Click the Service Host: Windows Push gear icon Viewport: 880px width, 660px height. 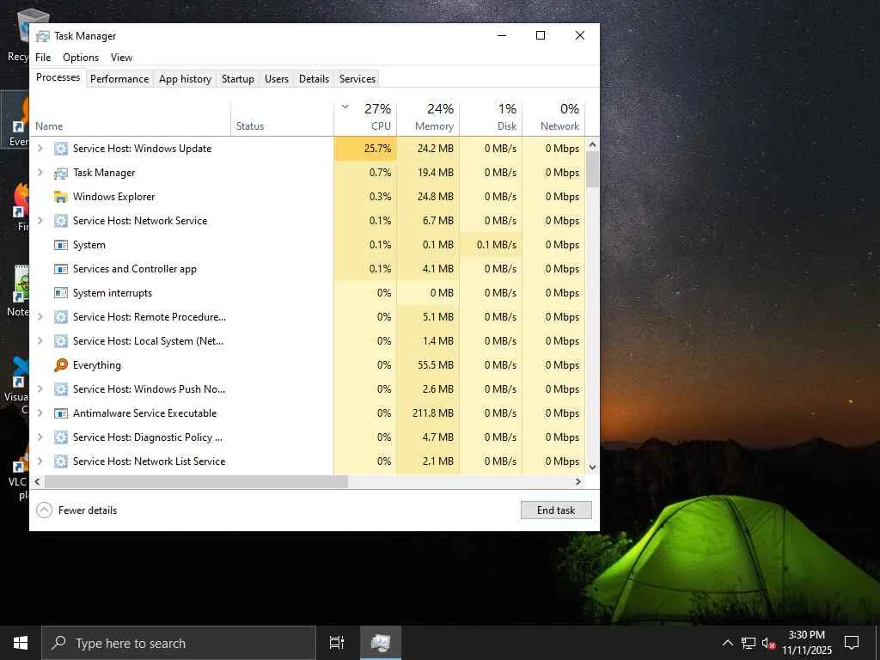[61, 389]
